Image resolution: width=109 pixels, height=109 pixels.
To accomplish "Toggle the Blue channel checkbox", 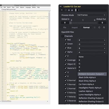I will pos(65,48).
